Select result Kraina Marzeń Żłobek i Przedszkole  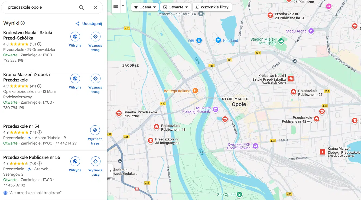point(27,77)
